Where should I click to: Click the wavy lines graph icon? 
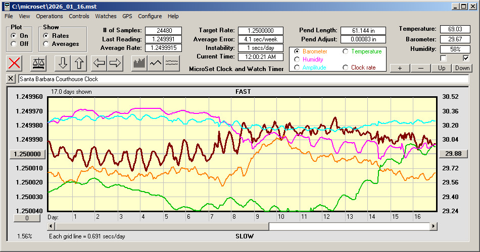point(172,63)
